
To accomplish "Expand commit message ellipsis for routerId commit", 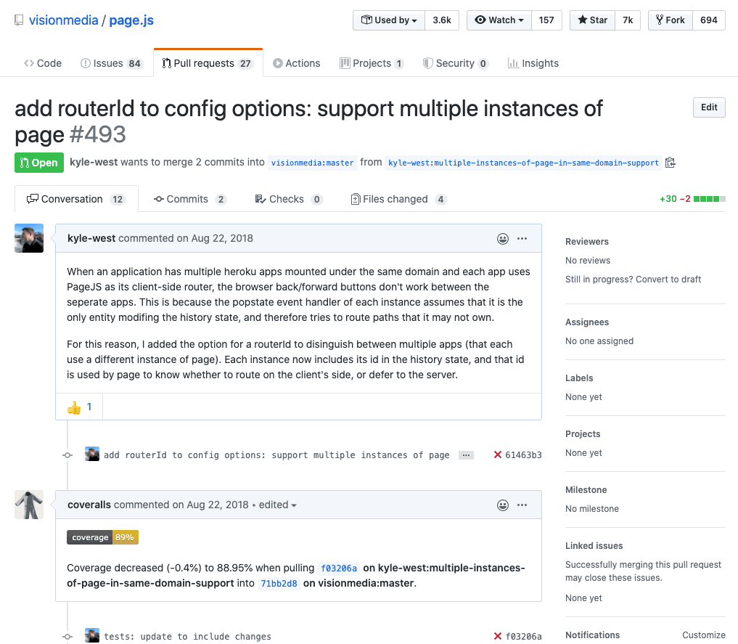I will tap(466, 455).
